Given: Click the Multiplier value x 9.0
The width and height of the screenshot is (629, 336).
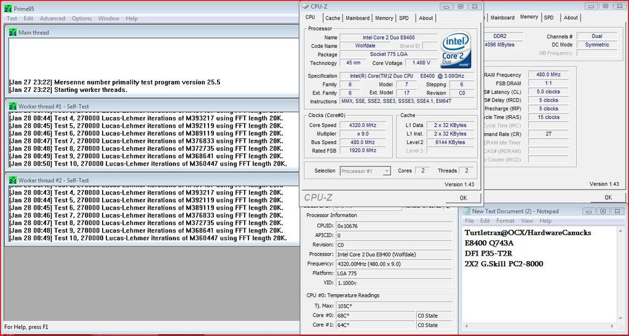Looking at the screenshot, I should point(363,134).
